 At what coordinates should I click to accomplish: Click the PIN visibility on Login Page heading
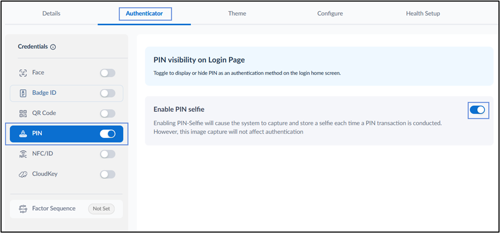[x=199, y=60]
